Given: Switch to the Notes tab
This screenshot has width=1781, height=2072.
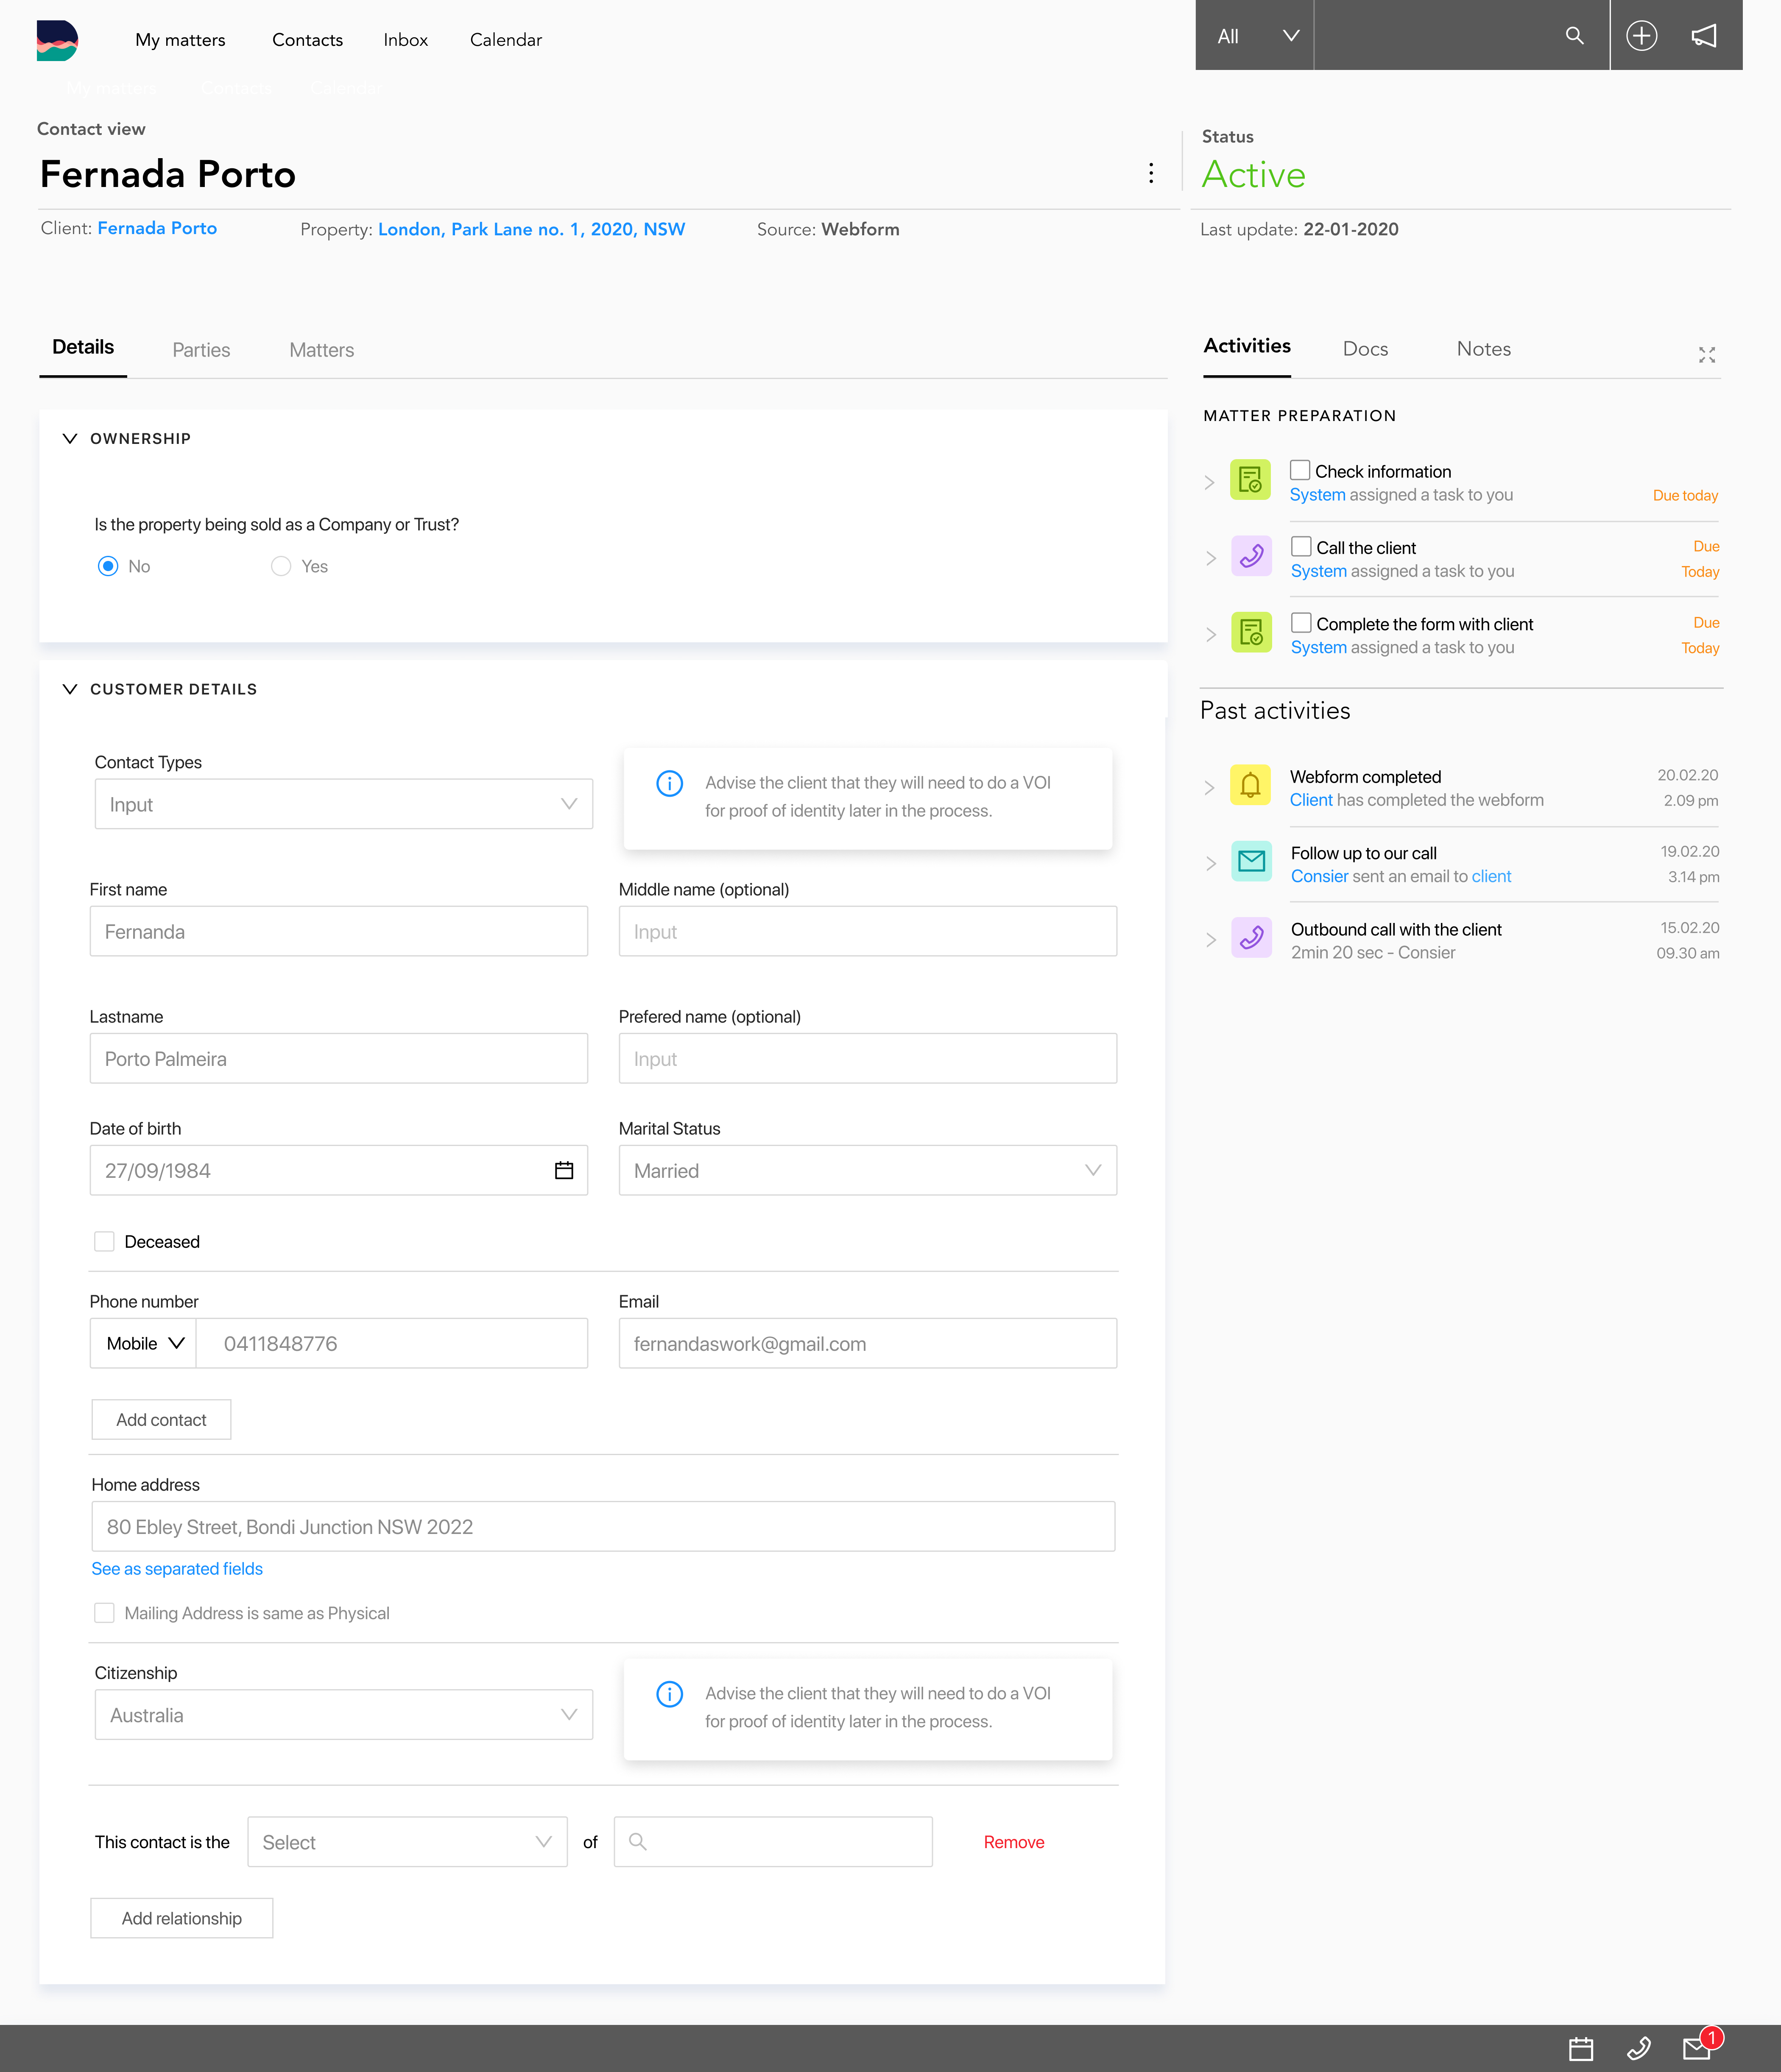Looking at the screenshot, I should point(1483,349).
